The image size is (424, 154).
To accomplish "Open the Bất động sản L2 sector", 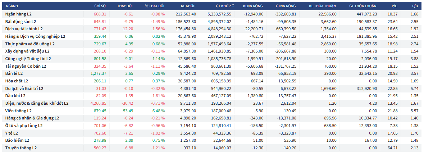I will coord(21,22).
